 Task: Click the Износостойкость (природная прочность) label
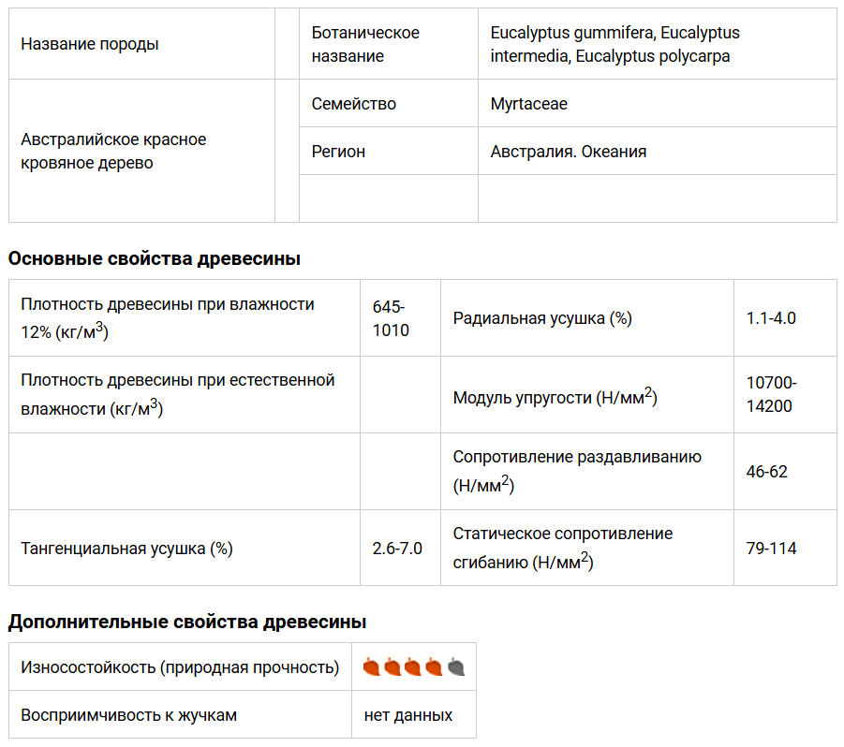coord(180,667)
